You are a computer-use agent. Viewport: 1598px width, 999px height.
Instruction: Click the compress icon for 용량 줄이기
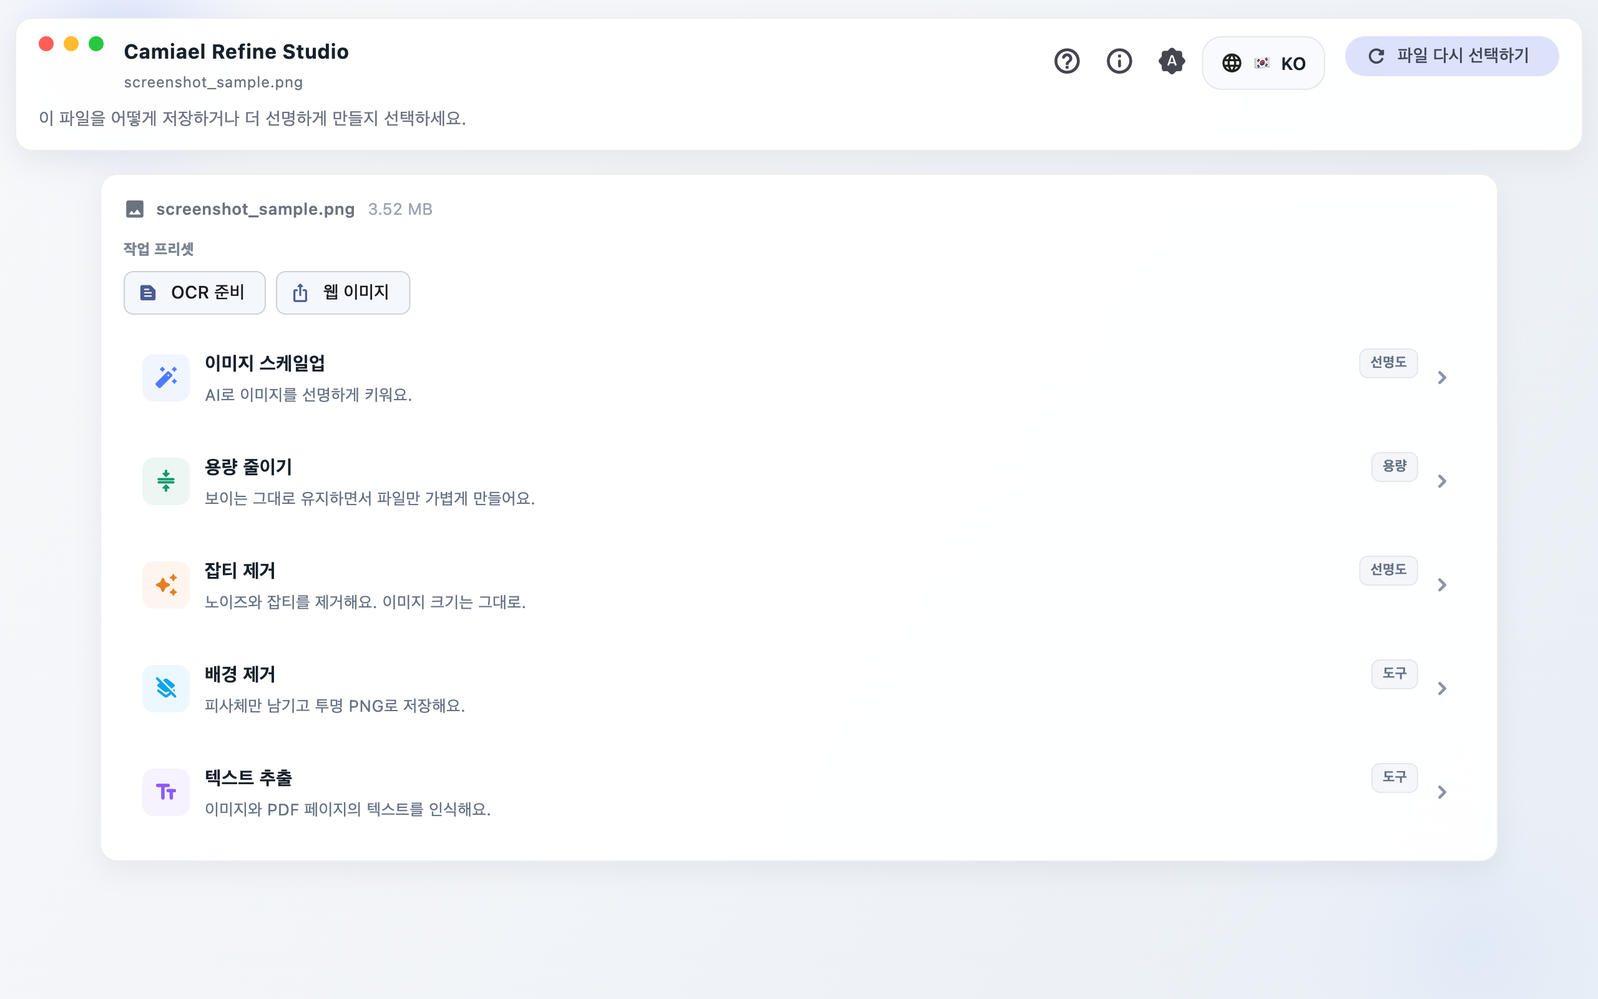(166, 481)
